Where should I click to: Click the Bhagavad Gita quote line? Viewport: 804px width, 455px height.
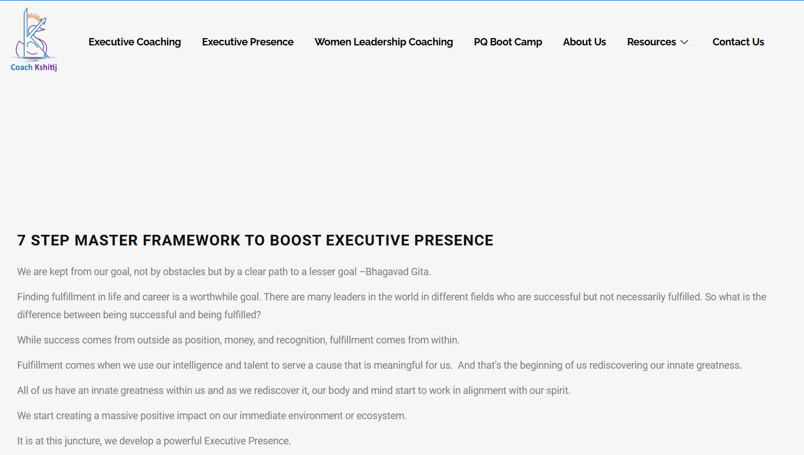click(224, 272)
